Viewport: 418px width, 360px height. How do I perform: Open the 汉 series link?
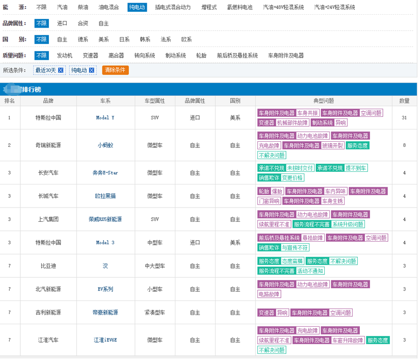106,266
